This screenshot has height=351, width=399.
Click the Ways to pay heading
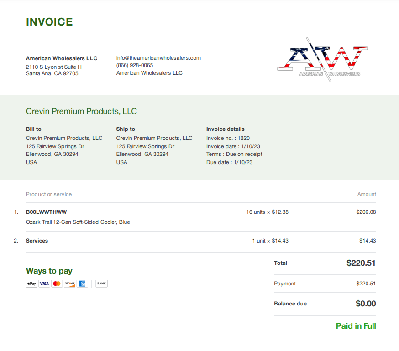point(49,271)
